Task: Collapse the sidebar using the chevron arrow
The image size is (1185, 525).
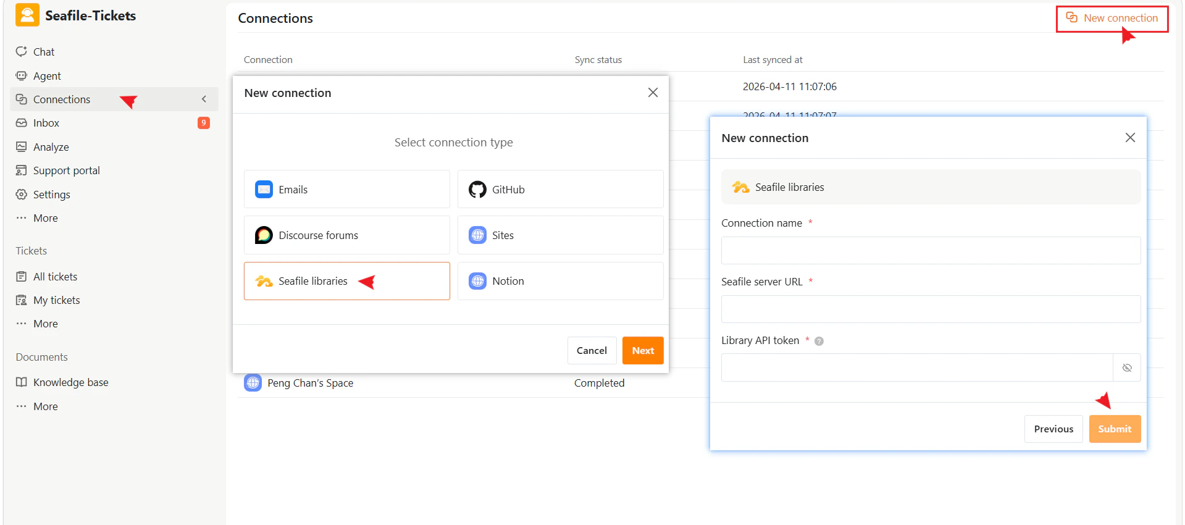Action: point(204,99)
